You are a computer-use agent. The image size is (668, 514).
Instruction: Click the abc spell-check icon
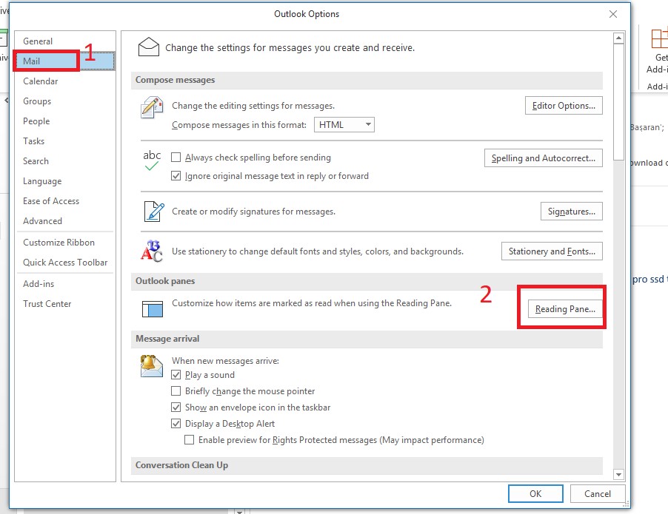point(152,160)
